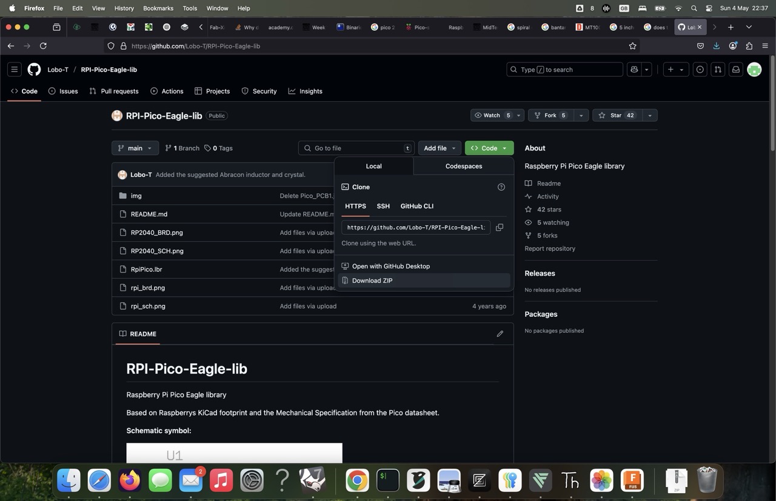Open the Lobo-T owner link

click(58, 70)
